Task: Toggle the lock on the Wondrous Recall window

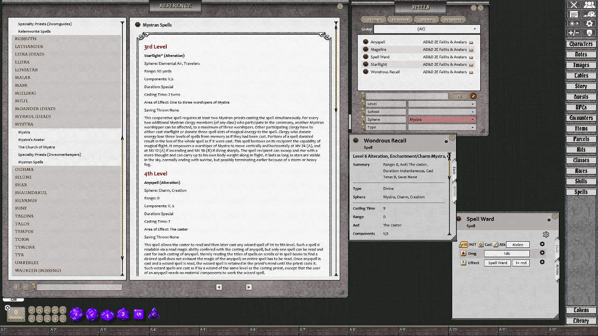Action: click(x=446, y=141)
